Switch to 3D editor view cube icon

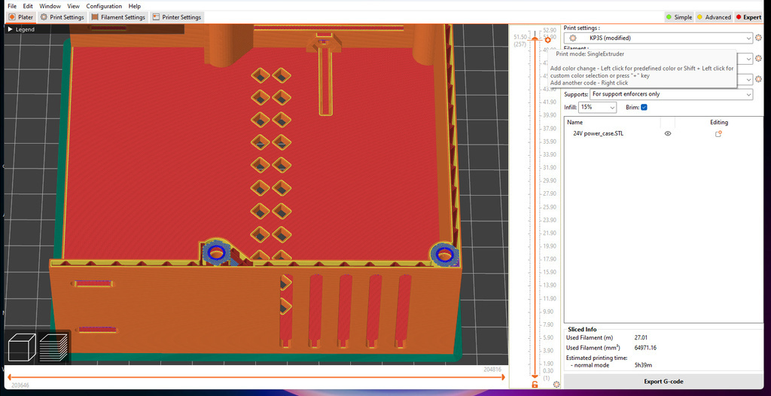coord(23,349)
